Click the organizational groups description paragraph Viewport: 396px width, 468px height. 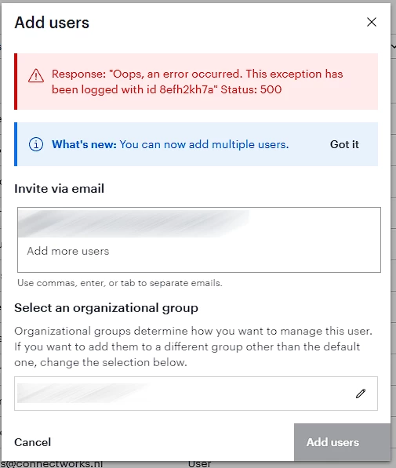tap(193, 346)
